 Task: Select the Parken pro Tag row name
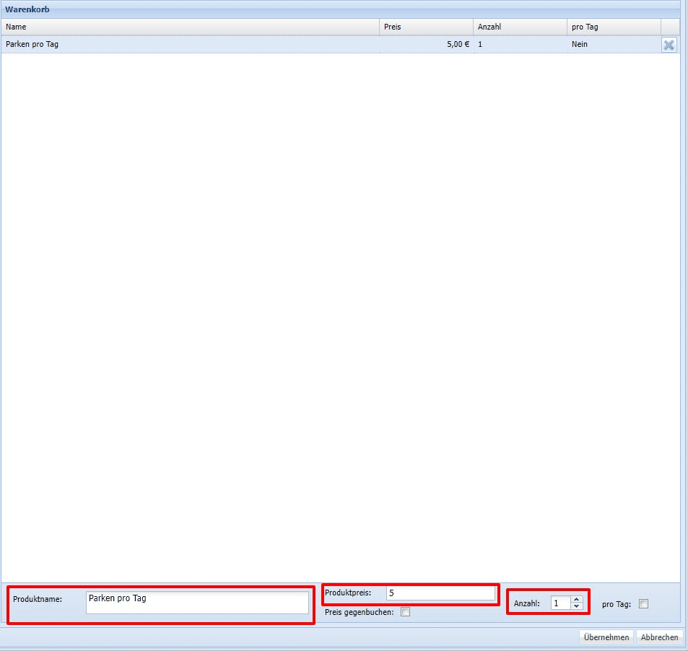(32, 44)
